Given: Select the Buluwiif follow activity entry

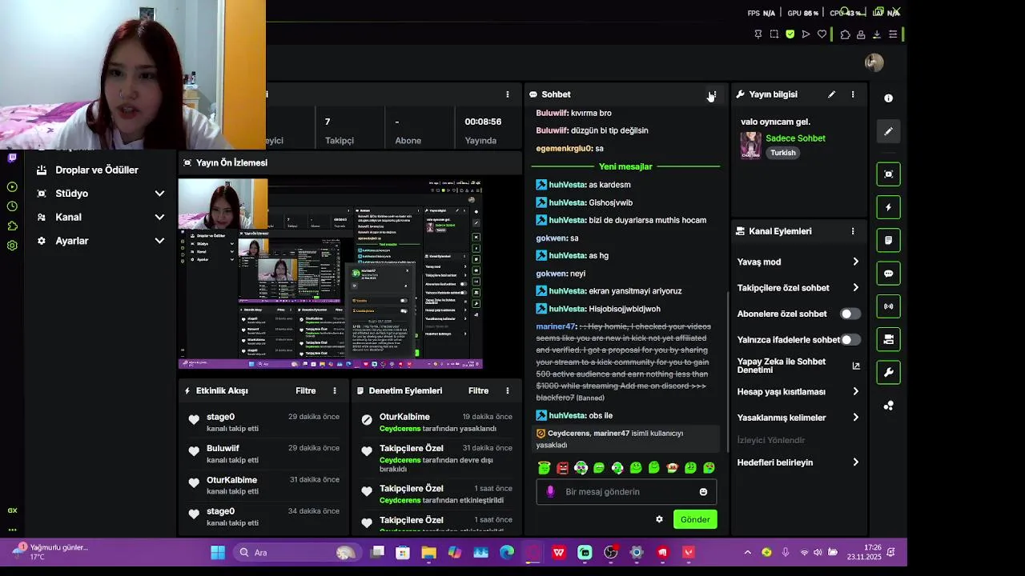Looking at the screenshot, I should (x=262, y=454).
